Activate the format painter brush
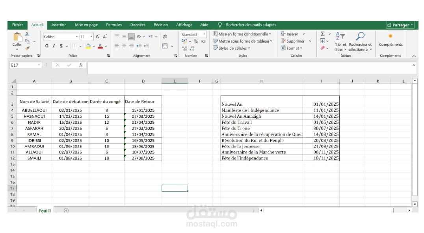The height and width of the screenshot is (233, 424). click(27, 48)
